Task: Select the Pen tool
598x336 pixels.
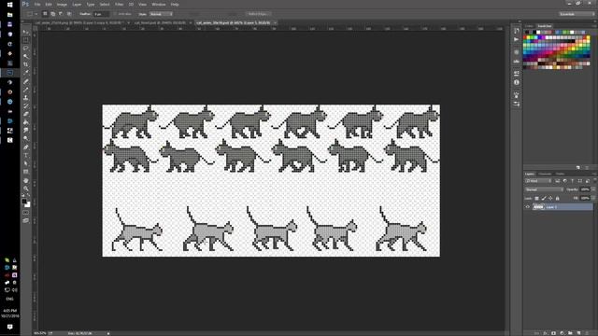Action: point(25,147)
